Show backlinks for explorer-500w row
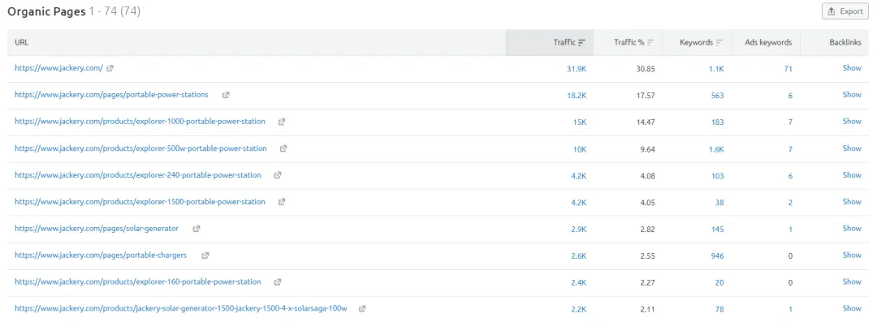The height and width of the screenshot is (322, 877). 852,148
